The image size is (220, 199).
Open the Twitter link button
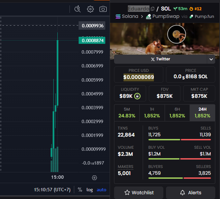click(x=161, y=59)
